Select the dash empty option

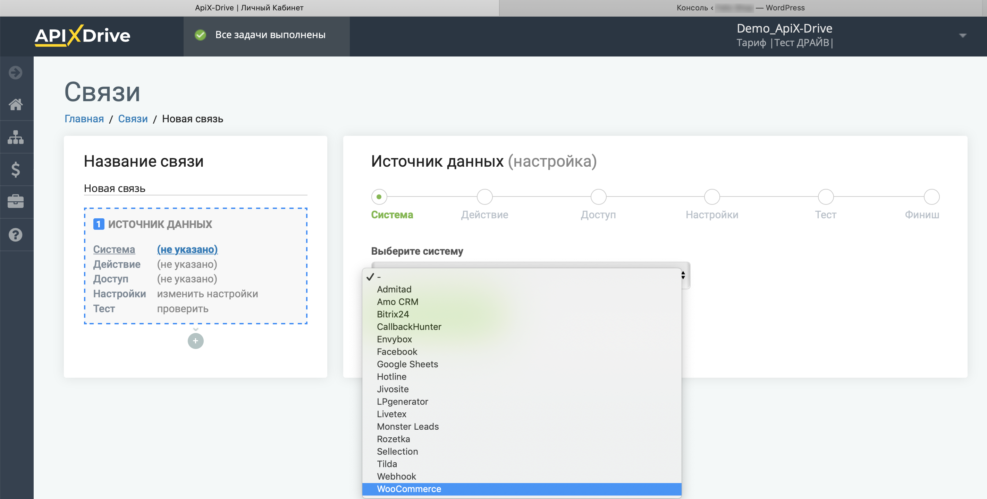tap(522, 277)
